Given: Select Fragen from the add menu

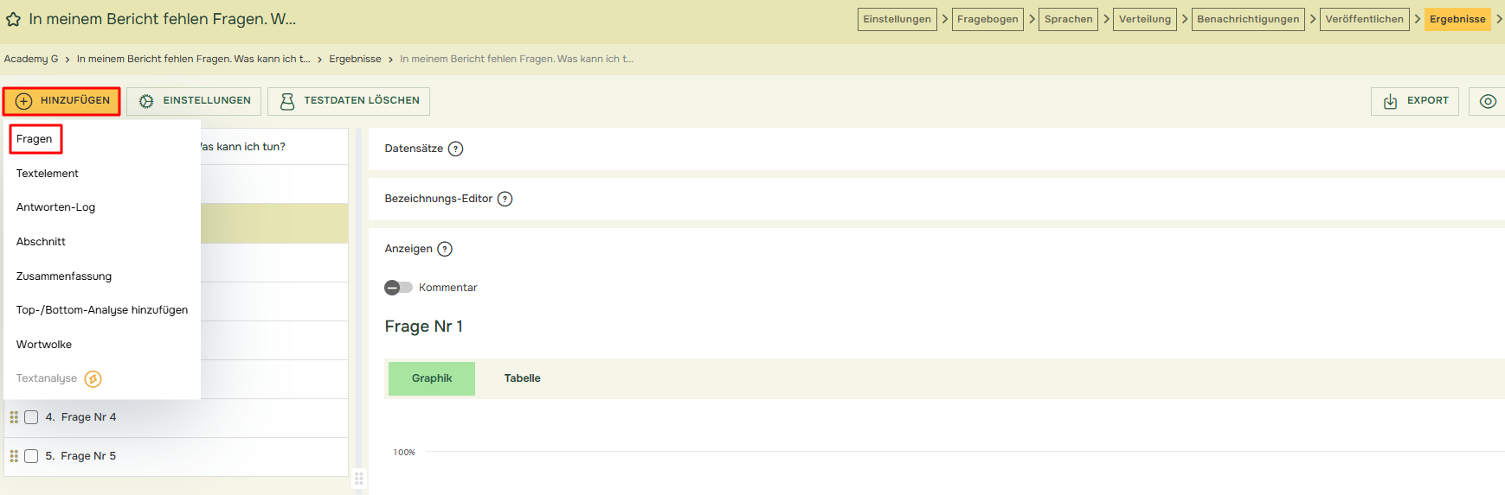Looking at the screenshot, I should pos(35,139).
